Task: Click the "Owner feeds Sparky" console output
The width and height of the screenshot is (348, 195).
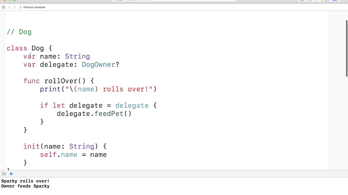Action: tap(25, 186)
